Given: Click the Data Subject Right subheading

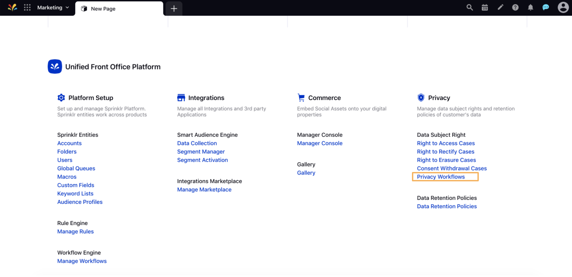Looking at the screenshot, I should coord(441,135).
